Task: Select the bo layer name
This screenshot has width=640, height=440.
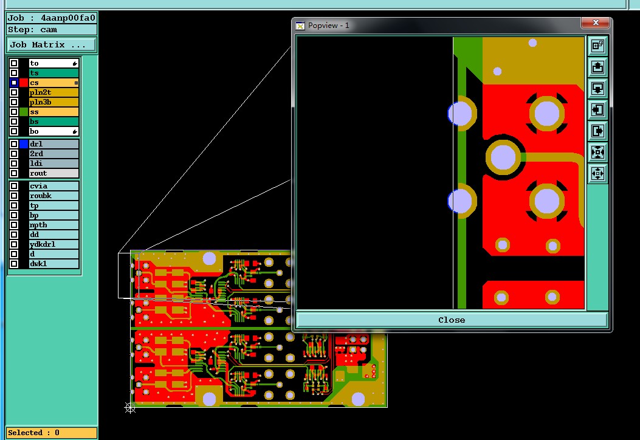Action: (x=54, y=131)
